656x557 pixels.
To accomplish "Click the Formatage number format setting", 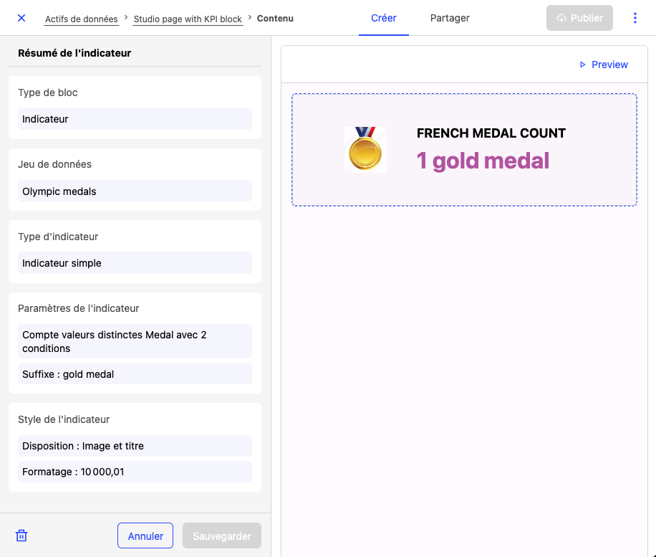I will 135,472.
